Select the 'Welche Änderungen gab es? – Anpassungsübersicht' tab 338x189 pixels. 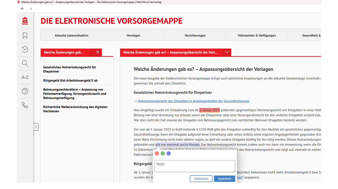[170, 52]
